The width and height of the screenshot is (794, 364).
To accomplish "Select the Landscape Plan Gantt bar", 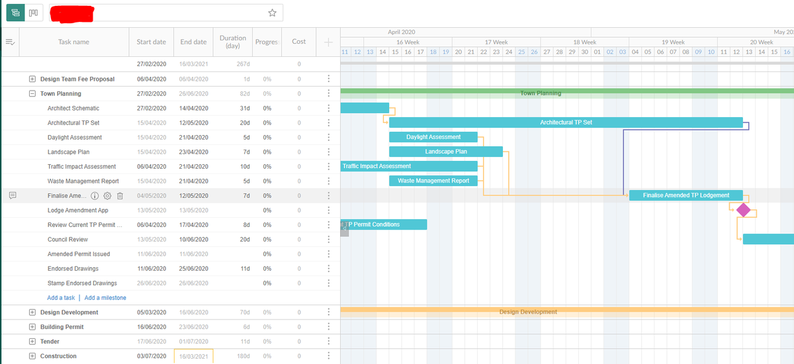I will pyautogui.click(x=446, y=152).
